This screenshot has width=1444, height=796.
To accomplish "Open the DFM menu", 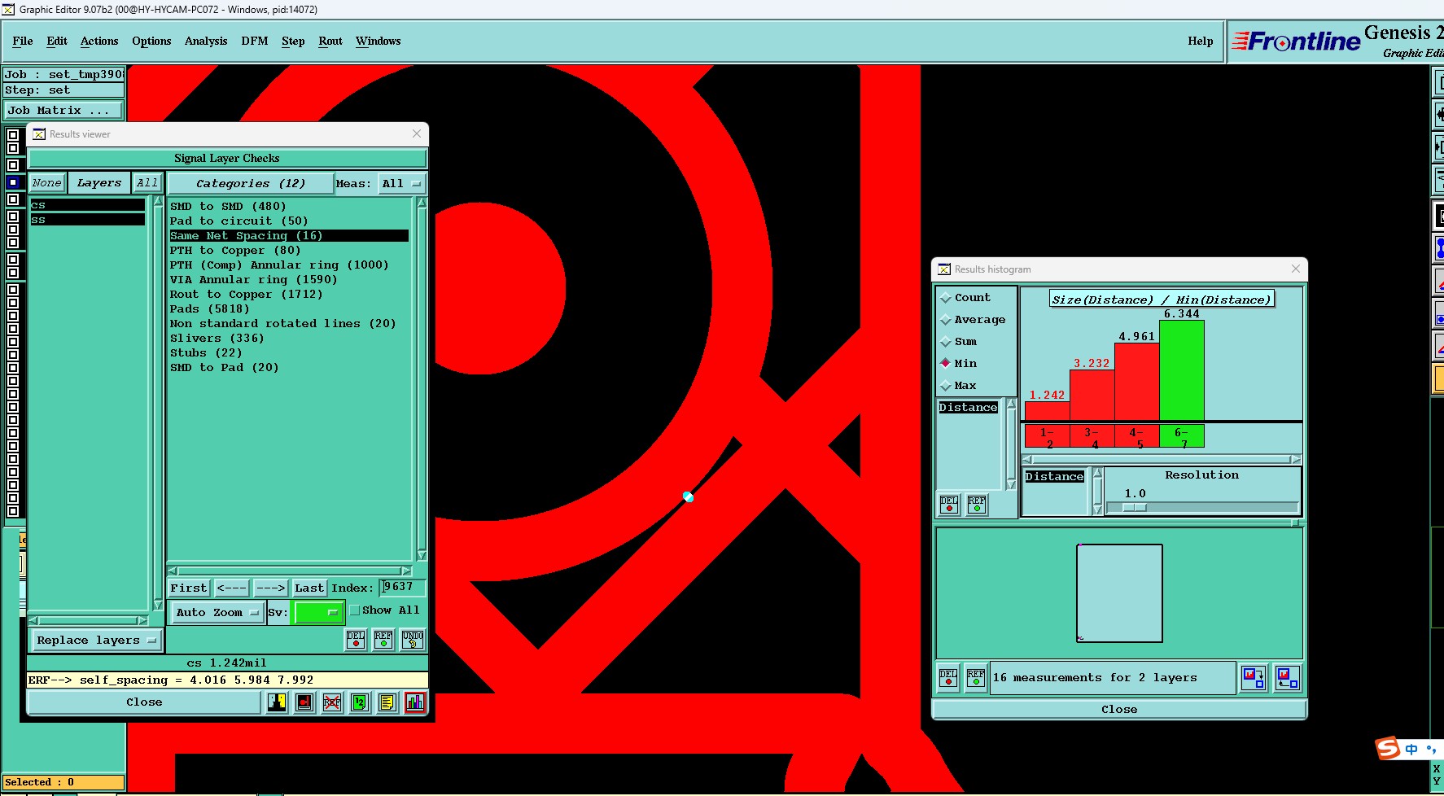I will click(255, 42).
